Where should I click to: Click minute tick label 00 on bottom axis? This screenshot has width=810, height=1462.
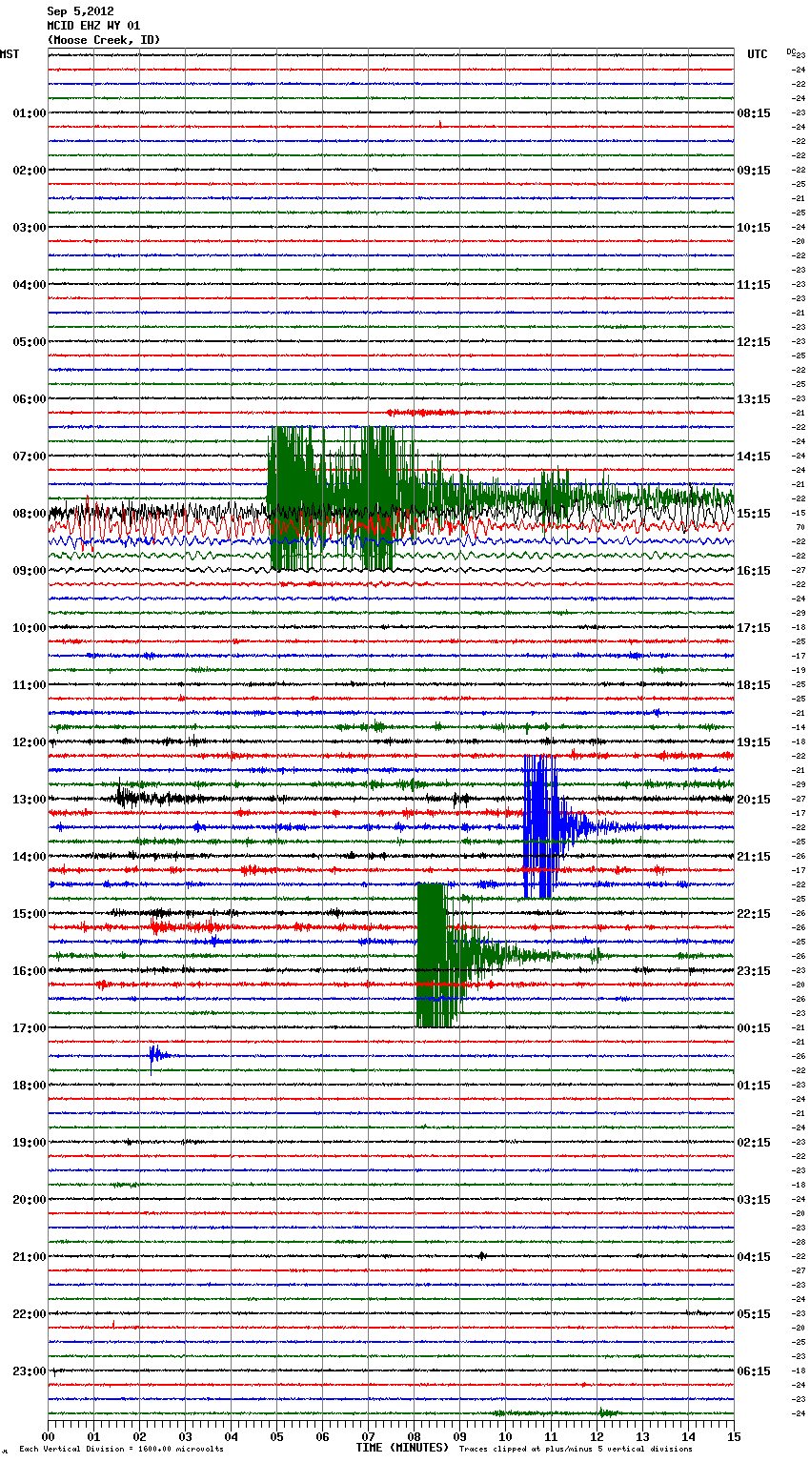48,1436
